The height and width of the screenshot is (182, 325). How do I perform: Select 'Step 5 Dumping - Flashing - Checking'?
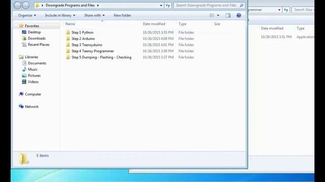102,57
